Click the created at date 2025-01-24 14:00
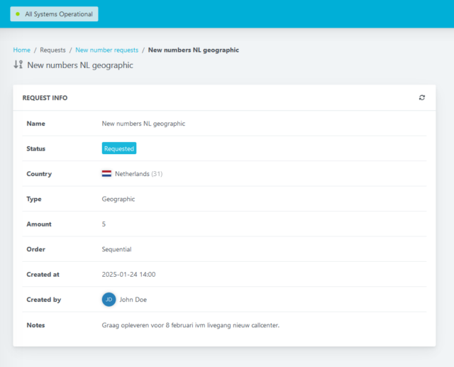454x367 pixels. tap(128, 275)
